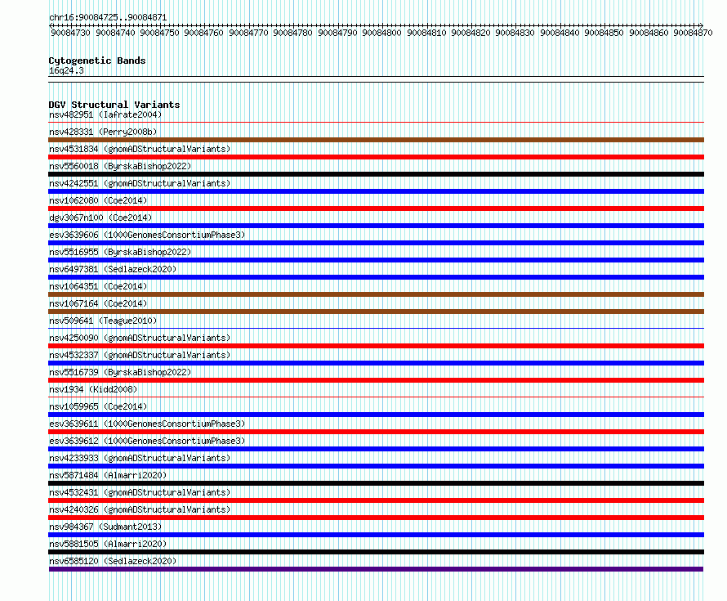Open nsv984367 (Sudmant2013) entry
727x601 pixels.
[x=105, y=527]
